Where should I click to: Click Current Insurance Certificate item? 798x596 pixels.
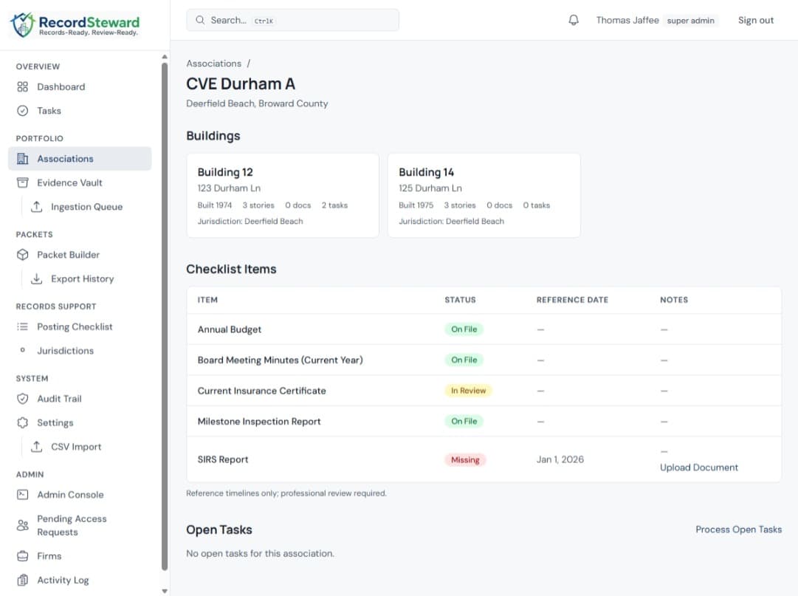[x=261, y=391]
